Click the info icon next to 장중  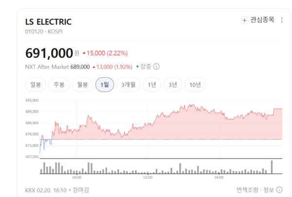(157, 67)
